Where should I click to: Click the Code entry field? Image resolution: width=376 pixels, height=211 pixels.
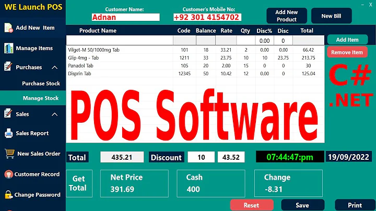184,41
